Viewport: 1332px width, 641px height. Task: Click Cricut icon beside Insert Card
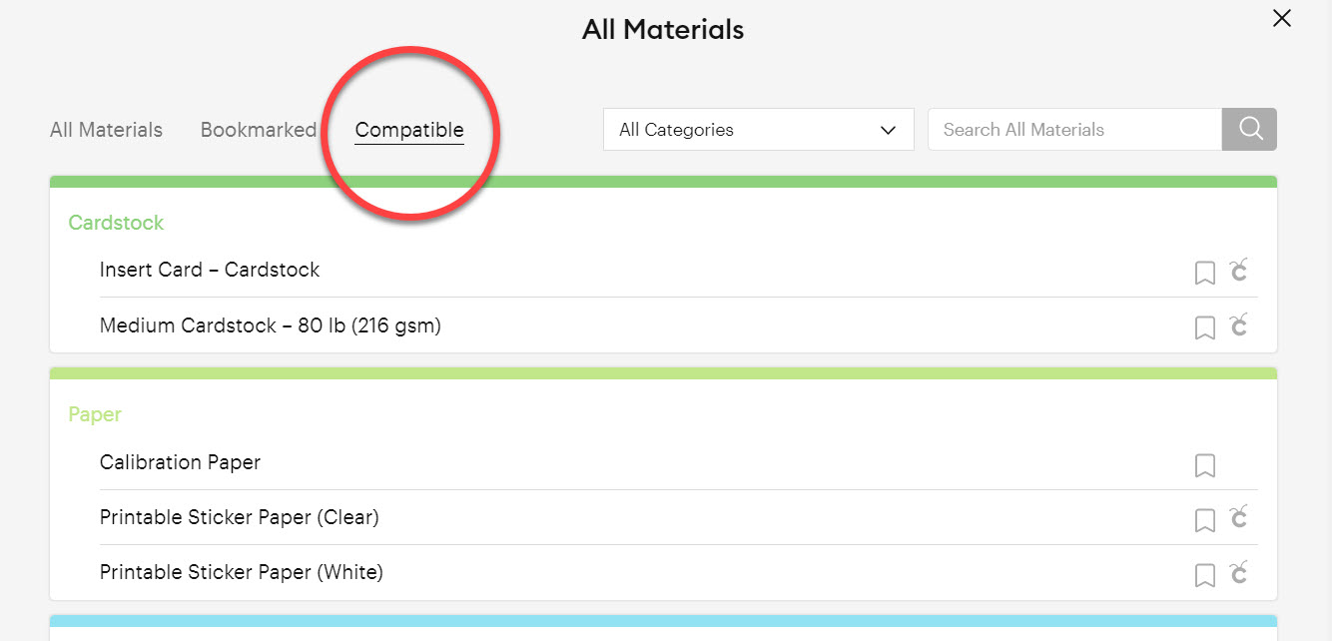(1239, 270)
